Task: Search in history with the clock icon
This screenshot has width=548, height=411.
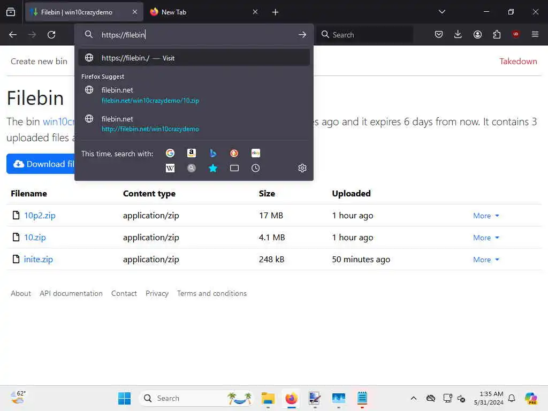Action: pos(256,168)
